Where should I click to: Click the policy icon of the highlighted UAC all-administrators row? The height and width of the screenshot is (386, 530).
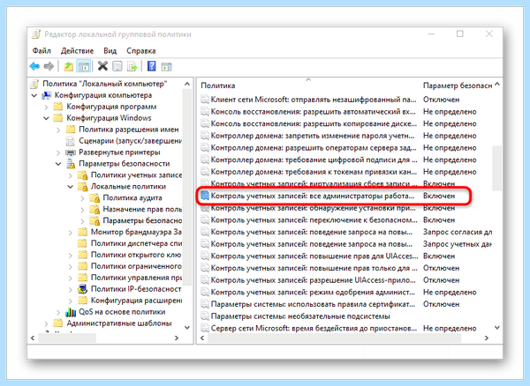click(x=205, y=196)
